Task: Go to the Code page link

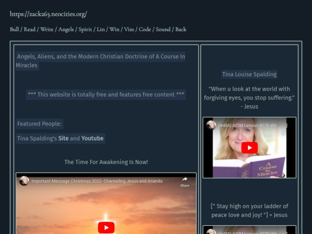Action: click(x=145, y=29)
